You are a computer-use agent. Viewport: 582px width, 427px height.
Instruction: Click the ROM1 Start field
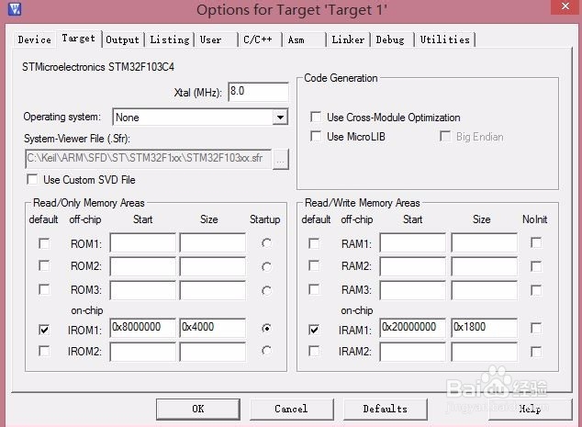click(x=143, y=242)
